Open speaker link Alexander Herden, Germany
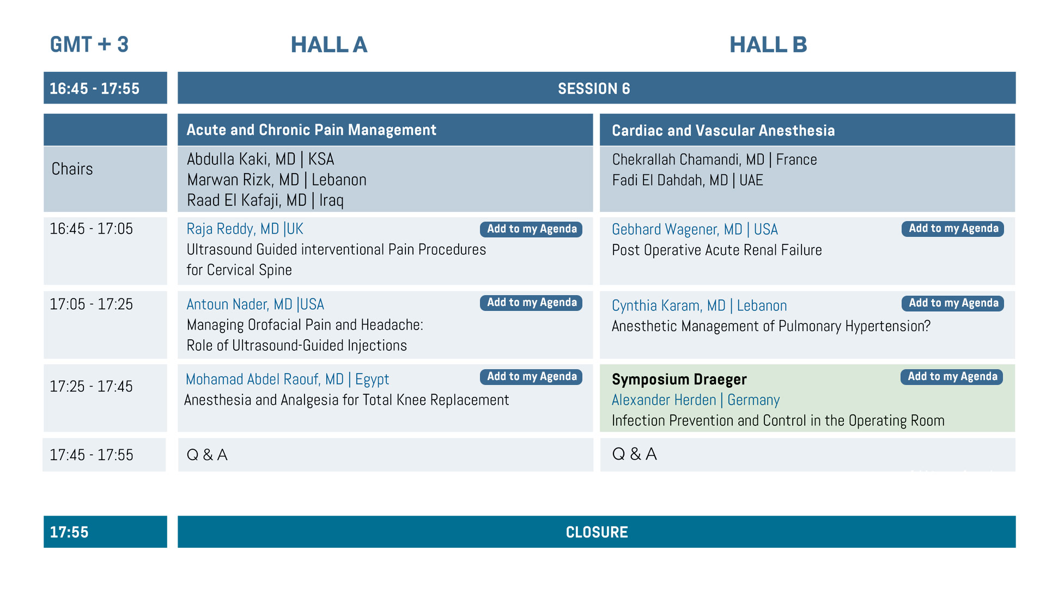Viewport: 1046px width, 593px height. tap(696, 400)
